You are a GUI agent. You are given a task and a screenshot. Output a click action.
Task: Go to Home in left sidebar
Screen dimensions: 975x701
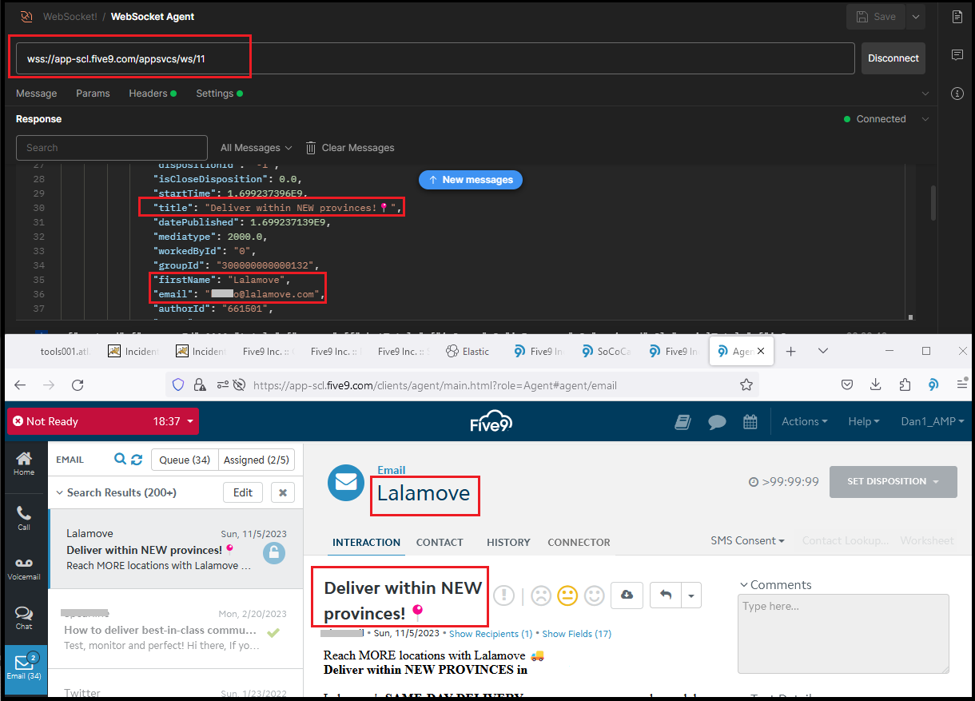click(24, 463)
